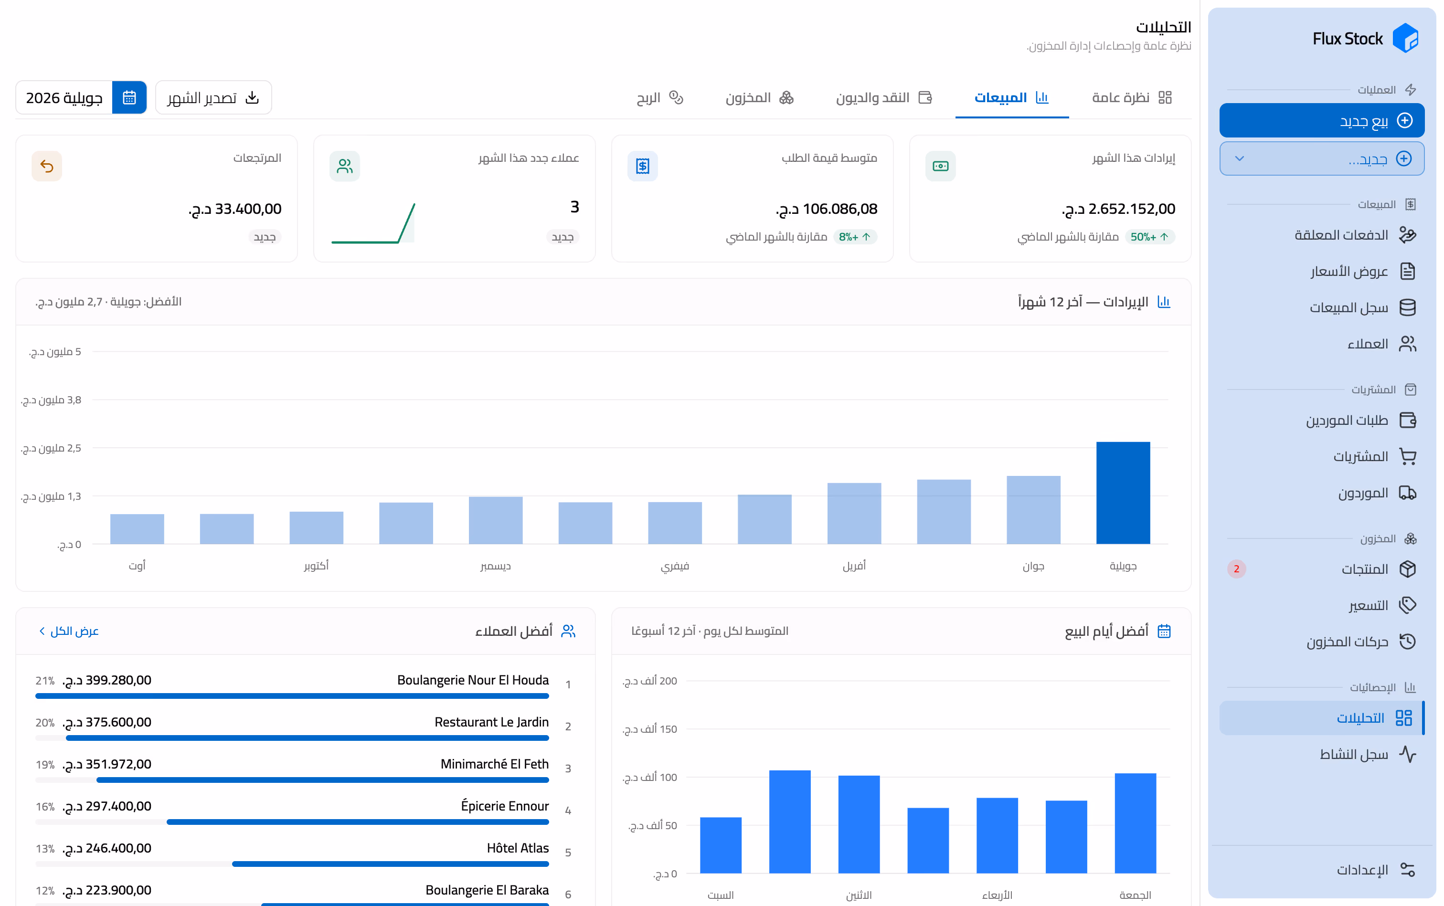1444x906 pixels.
Task: Click تصدير الشهر export button
Action: point(213,98)
